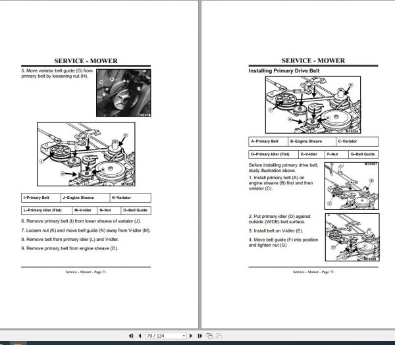Click step 9 about engine sheave (O)
The image size is (395, 345).
pyautogui.click(x=70, y=248)
